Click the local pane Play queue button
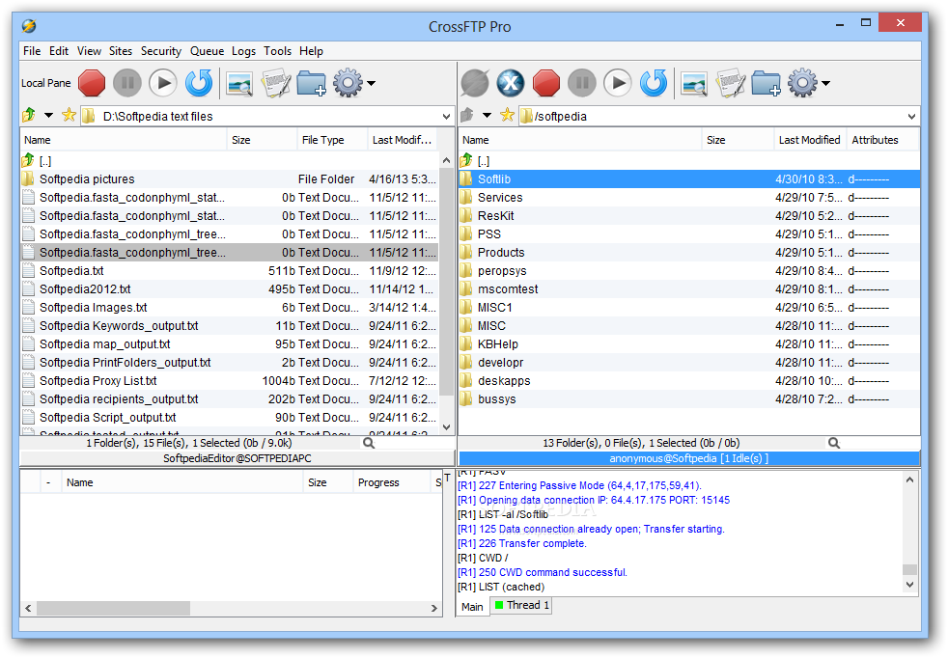This screenshot has width=948, height=658. pyautogui.click(x=163, y=83)
